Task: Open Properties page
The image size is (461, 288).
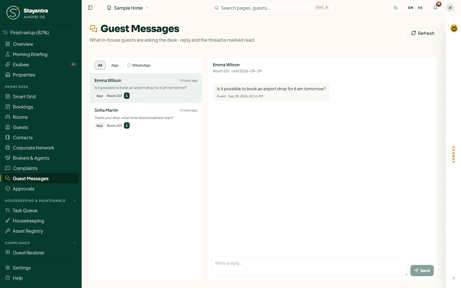Action: point(41,75)
